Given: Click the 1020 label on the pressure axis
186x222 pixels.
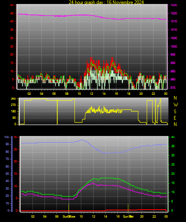Looking at the screenshot, I should [x=174, y=13].
